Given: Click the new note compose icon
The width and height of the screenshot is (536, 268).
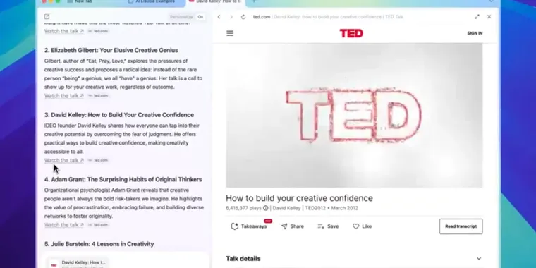Looking at the screenshot, I should [x=47, y=17].
